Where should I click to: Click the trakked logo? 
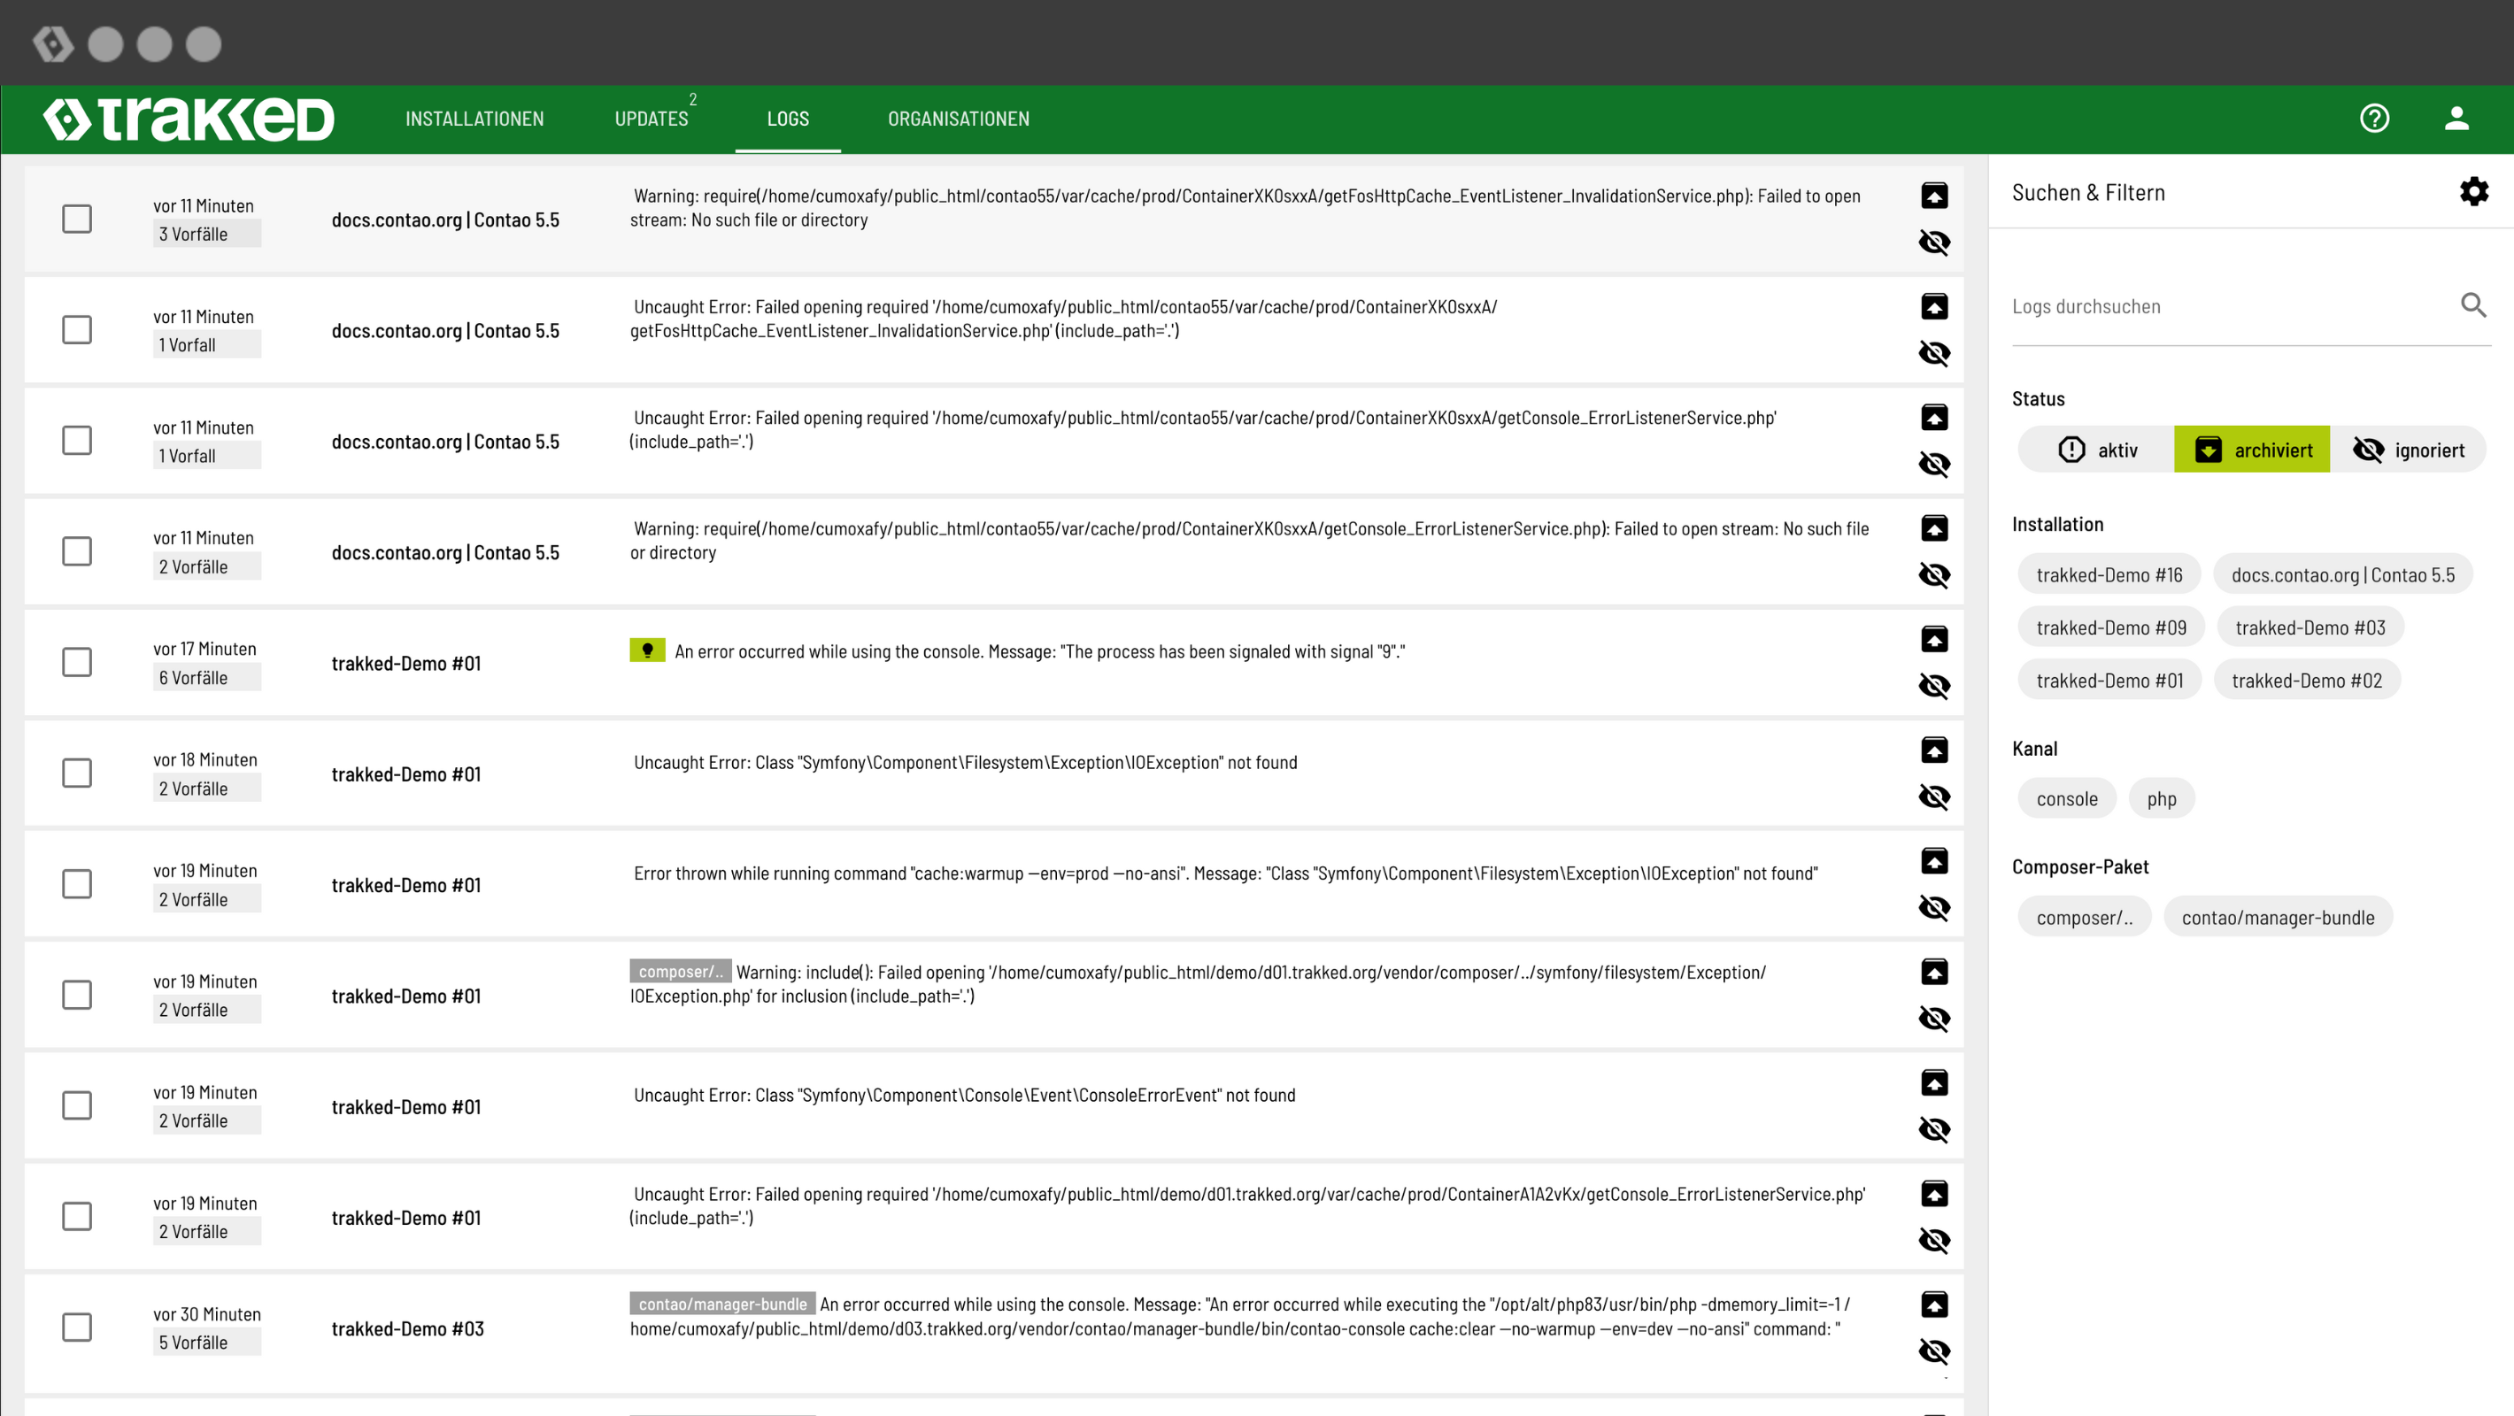tap(189, 119)
